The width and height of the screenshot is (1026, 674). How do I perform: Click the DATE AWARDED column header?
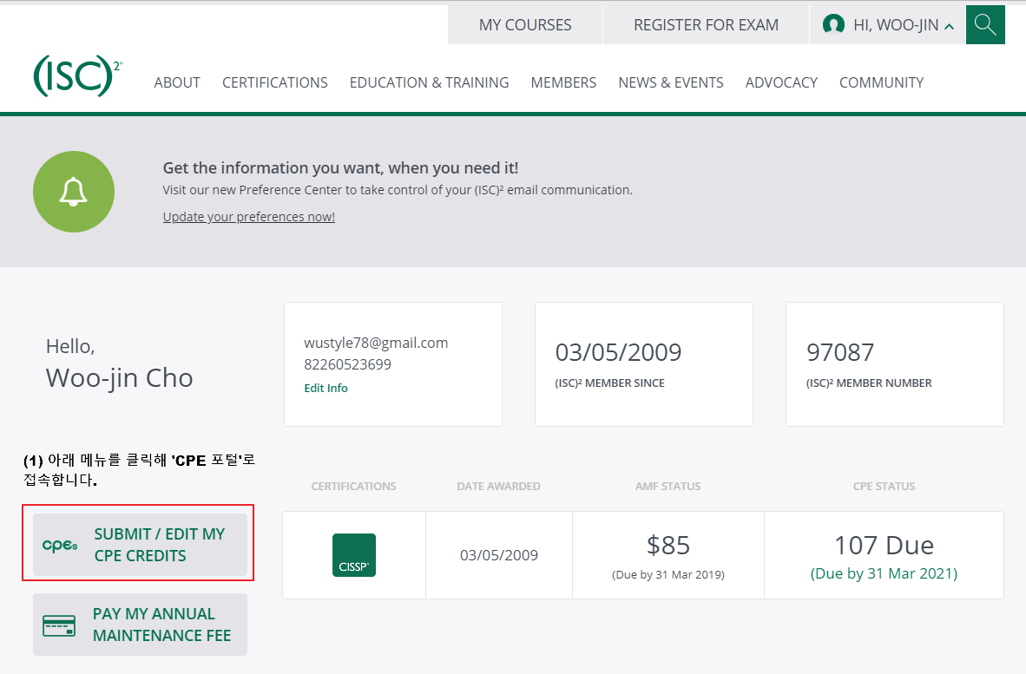498,487
